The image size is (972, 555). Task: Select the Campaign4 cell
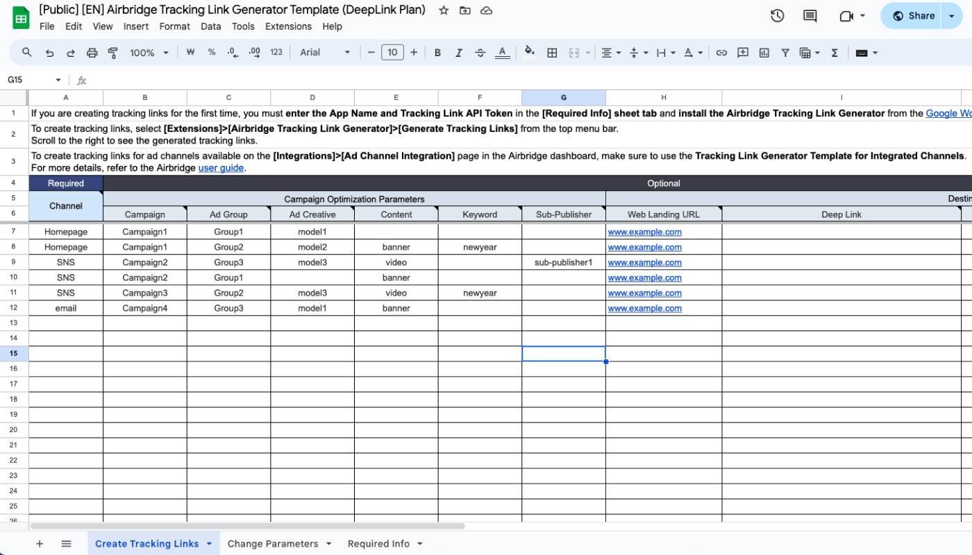click(145, 309)
